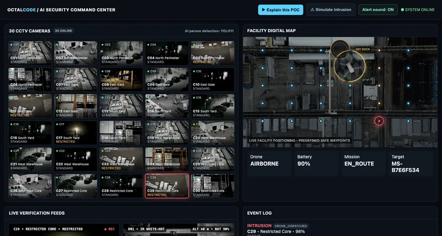The width and height of the screenshot is (442, 236).
Task: Show camera C24 West Warehouse
Action: pos(167,159)
